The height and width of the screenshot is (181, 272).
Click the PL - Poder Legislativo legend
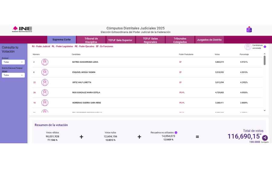point(62,46)
